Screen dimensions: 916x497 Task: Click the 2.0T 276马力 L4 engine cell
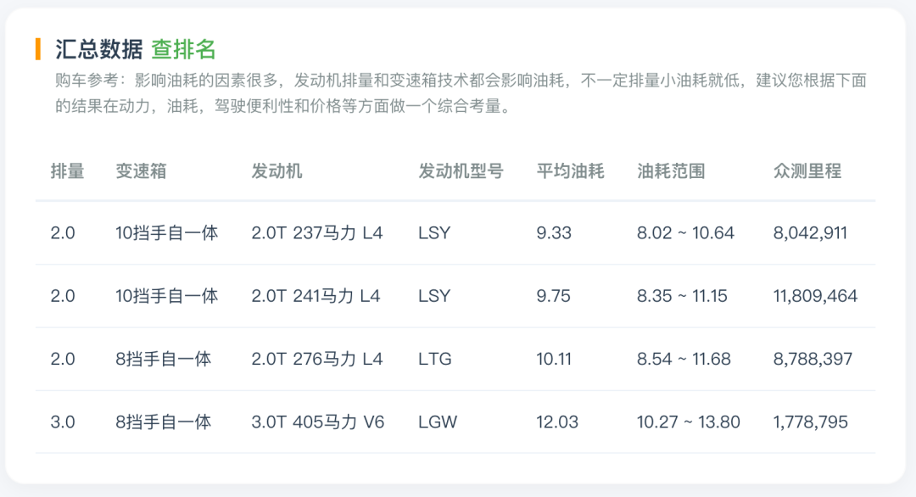tap(316, 359)
